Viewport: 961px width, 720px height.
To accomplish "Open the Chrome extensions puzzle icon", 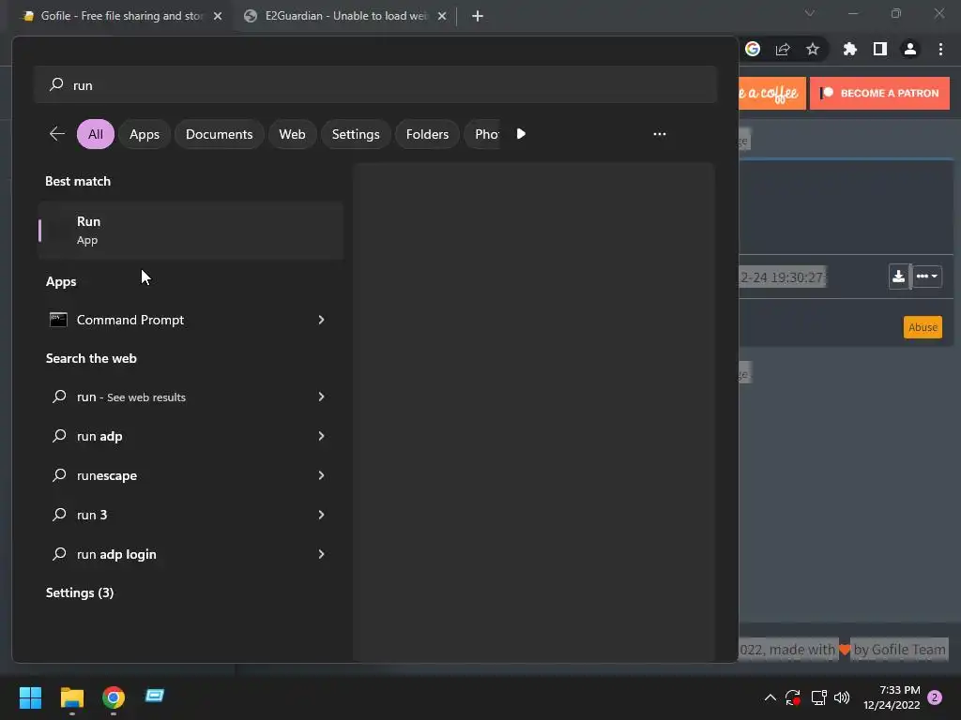I will click(x=850, y=49).
